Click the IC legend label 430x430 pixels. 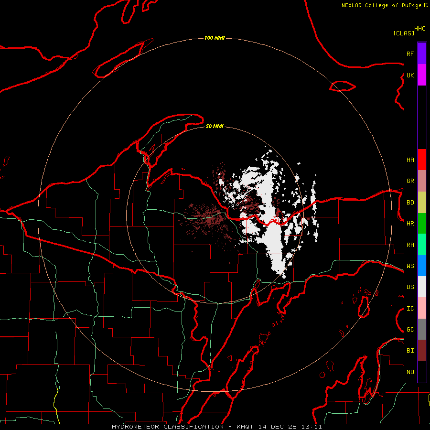(x=410, y=309)
